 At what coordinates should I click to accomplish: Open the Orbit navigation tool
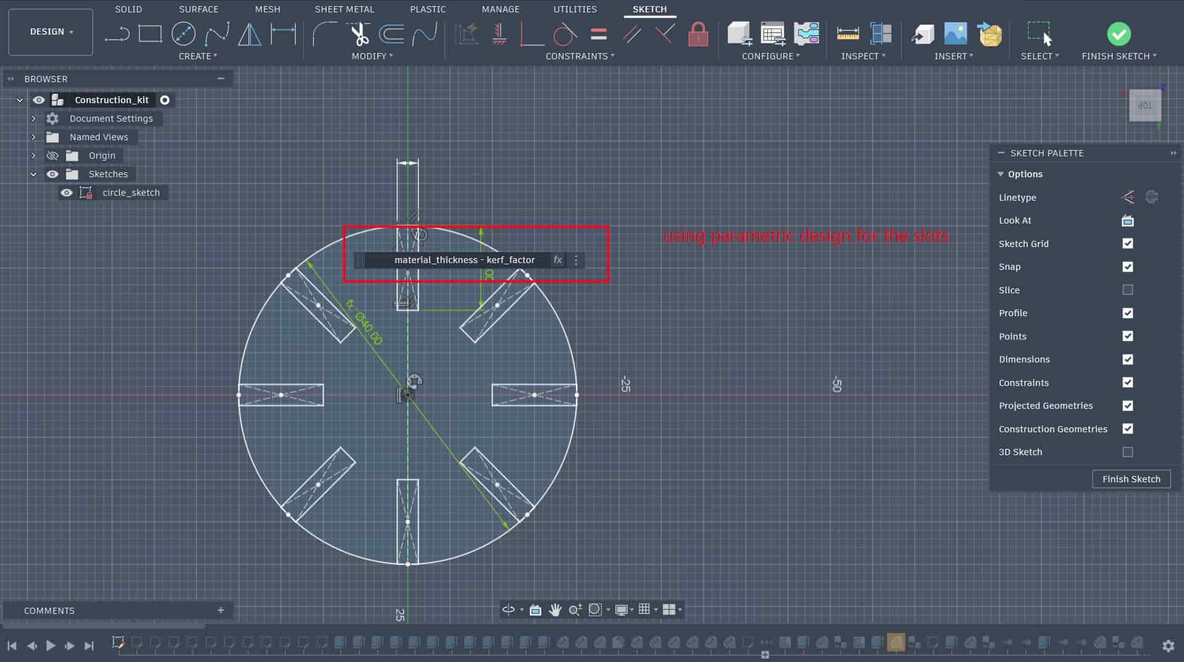(508, 610)
